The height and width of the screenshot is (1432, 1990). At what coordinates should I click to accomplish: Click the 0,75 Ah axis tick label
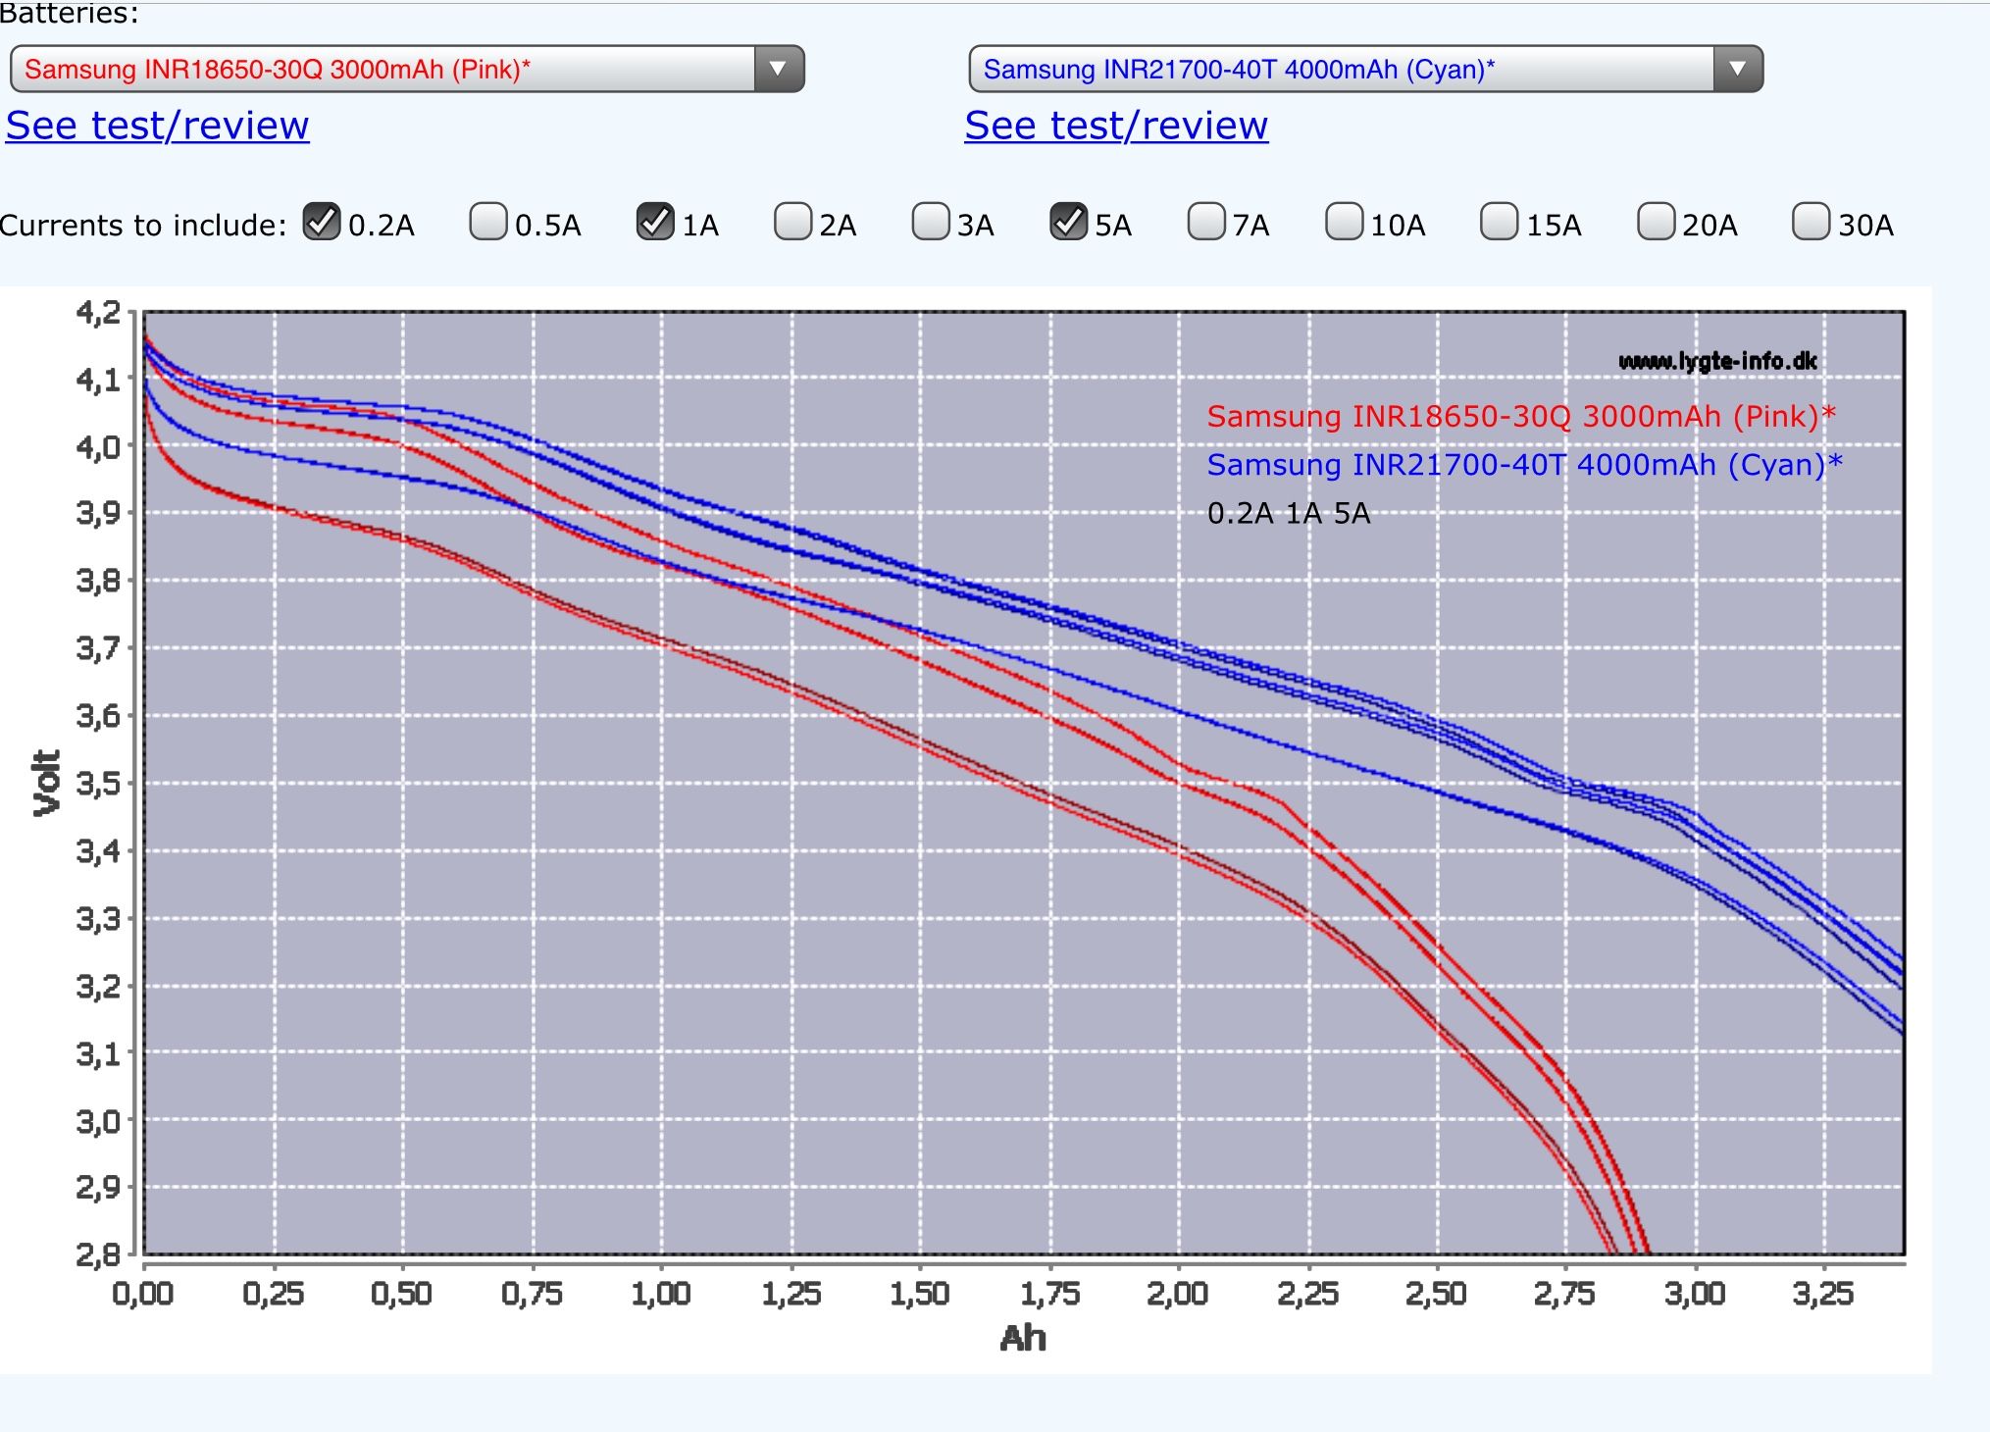coord(533,1294)
